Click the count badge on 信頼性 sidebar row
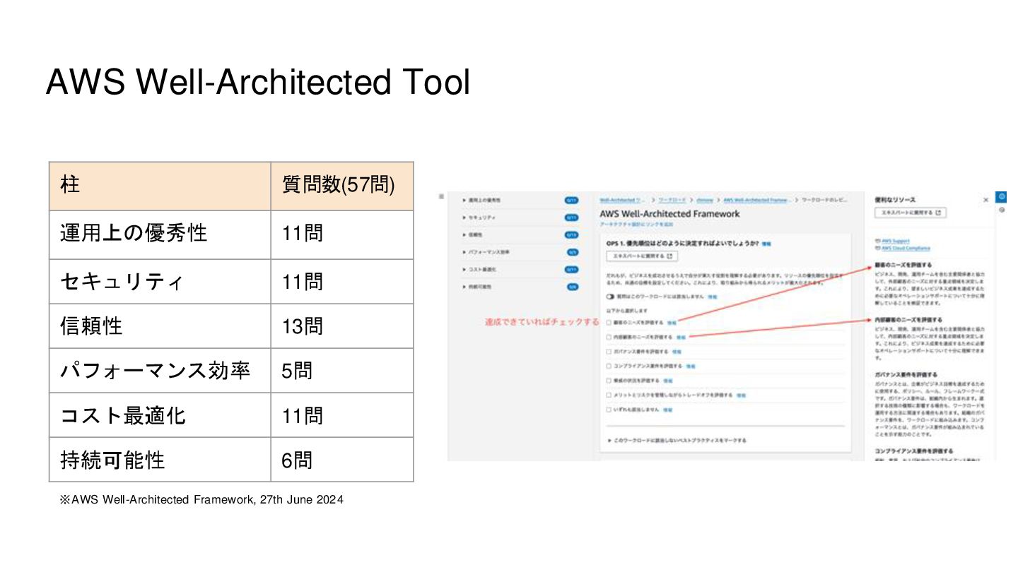1018x572 pixels. (x=571, y=234)
